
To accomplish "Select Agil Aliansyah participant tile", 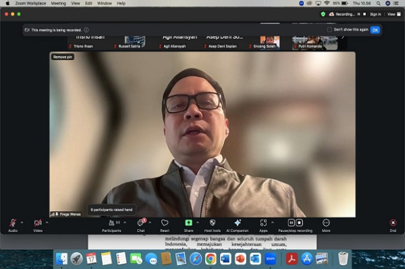I will (x=180, y=42).
